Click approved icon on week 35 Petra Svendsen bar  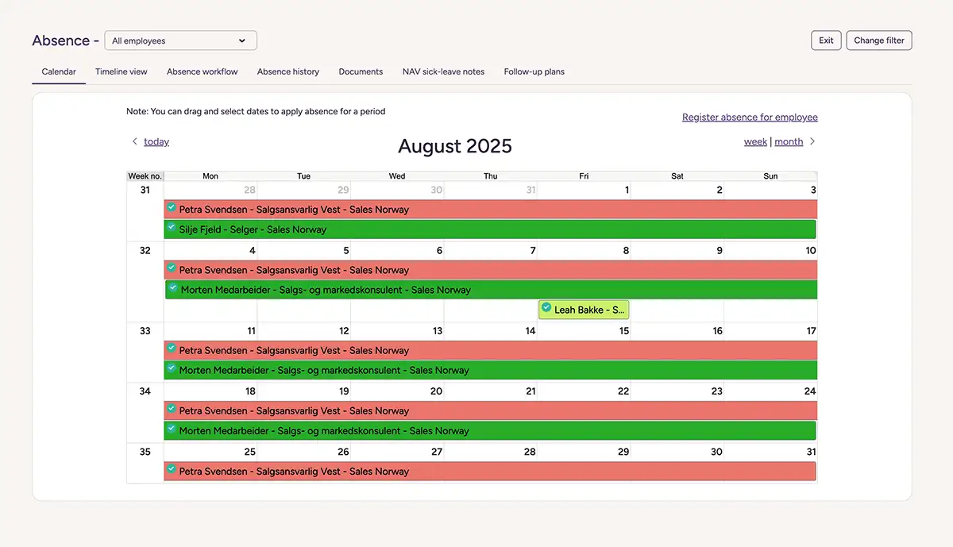171,469
